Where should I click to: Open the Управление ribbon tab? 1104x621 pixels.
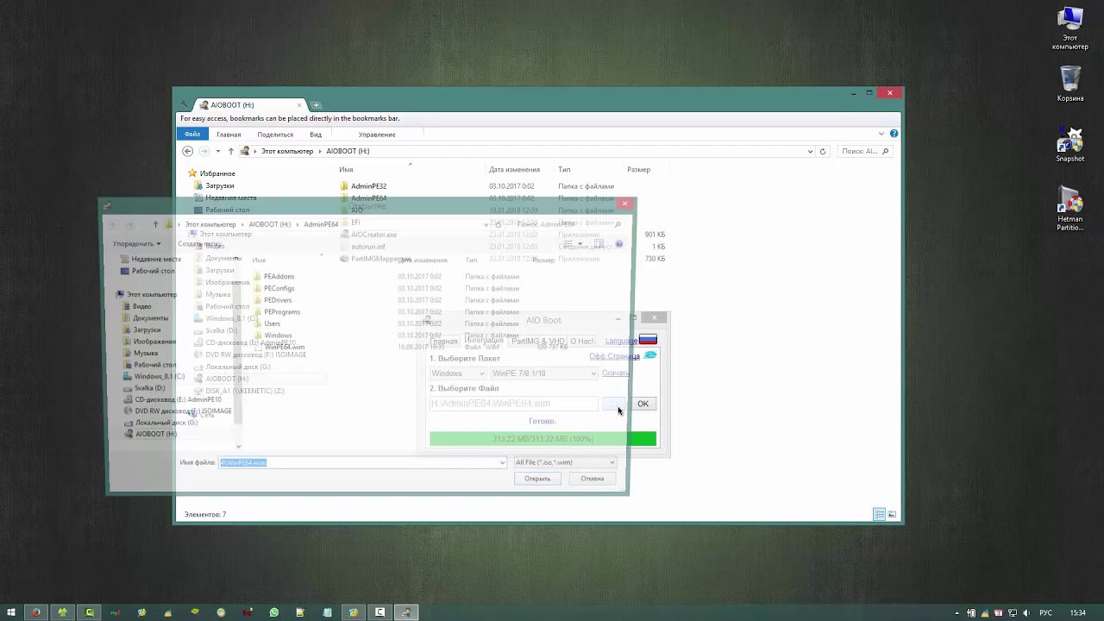pyautogui.click(x=377, y=135)
